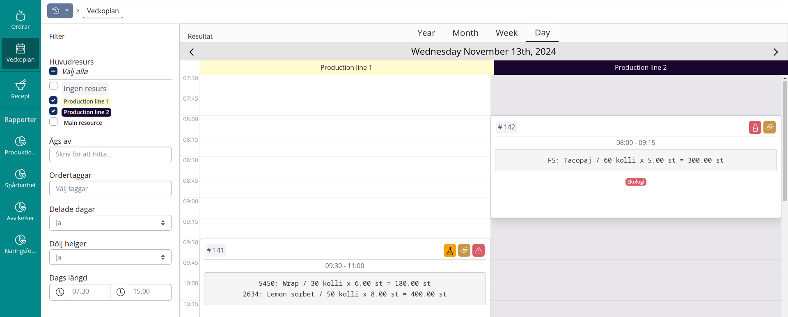Image resolution: width=788 pixels, height=317 pixels.
Task: Open order number 142 label
Action: click(x=506, y=127)
